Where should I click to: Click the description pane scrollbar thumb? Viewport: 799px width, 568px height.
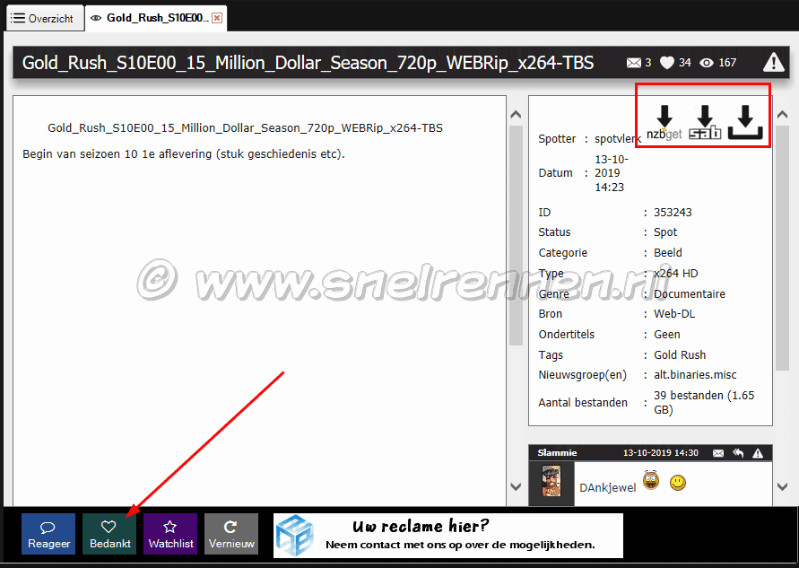(516, 235)
